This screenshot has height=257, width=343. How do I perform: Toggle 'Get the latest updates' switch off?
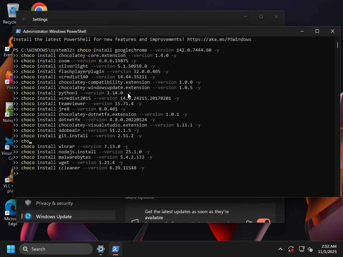(263, 221)
